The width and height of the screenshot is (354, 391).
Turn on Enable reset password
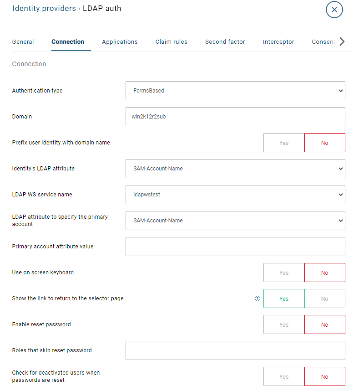click(283, 324)
